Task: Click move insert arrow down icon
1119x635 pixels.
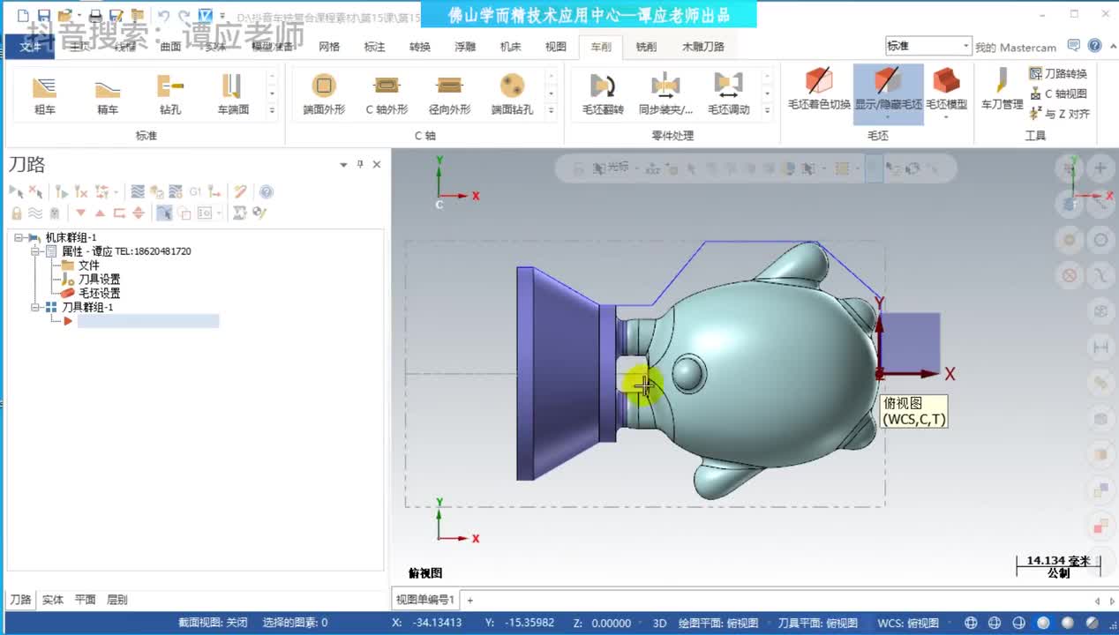Action: 80,213
